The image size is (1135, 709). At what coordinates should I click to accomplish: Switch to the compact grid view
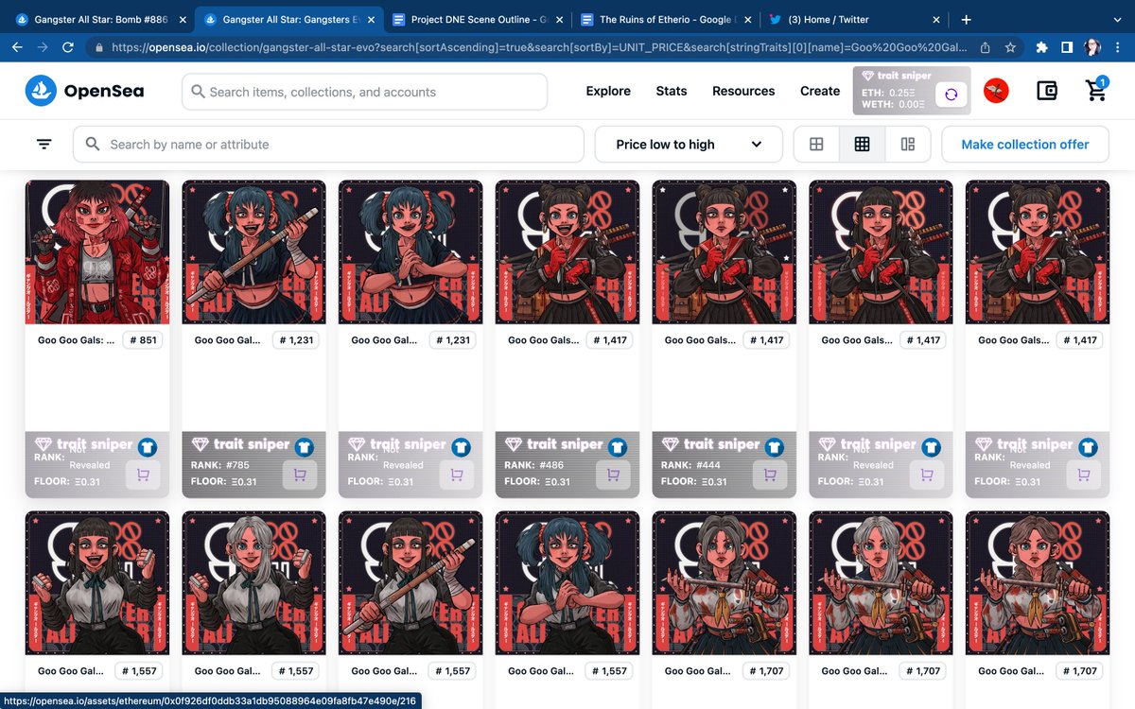tap(862, 144)
